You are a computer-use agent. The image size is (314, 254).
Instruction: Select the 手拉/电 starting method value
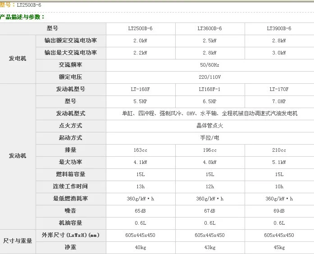click(x=209, y=138)
